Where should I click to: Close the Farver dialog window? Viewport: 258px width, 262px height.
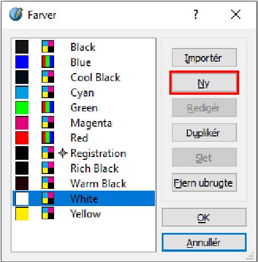[x=236, y=14]
